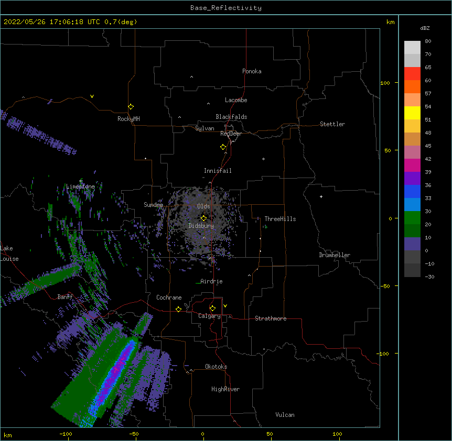Screen dimensions: 452x441
Task: Select the Banff label
Action: [65, 297]
